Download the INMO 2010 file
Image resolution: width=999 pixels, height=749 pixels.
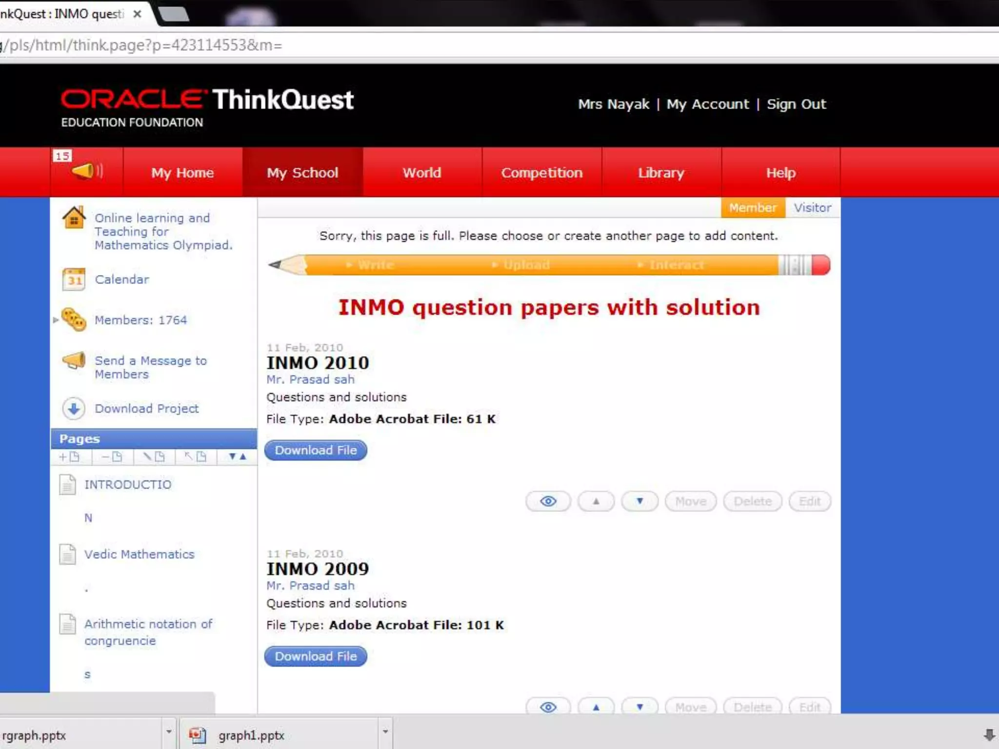point(316,450)
